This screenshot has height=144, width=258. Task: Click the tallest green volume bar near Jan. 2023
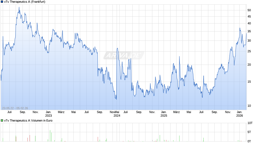[50, 136]
